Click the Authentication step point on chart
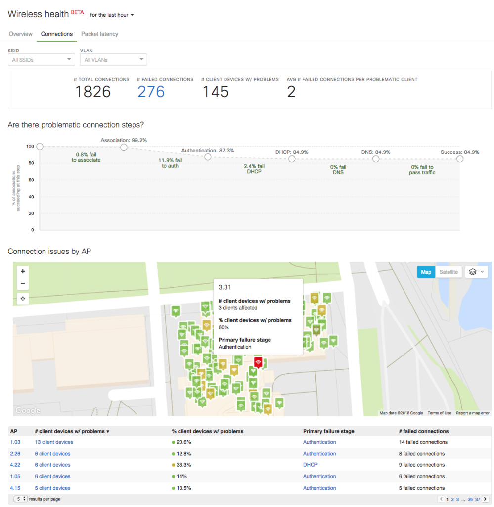Image resolution: width=494 pixels, height=507 pixels. [x=208, y=157]
